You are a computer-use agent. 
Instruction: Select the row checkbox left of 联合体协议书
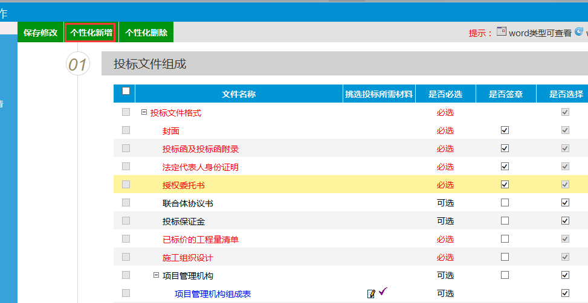[126, 203]
